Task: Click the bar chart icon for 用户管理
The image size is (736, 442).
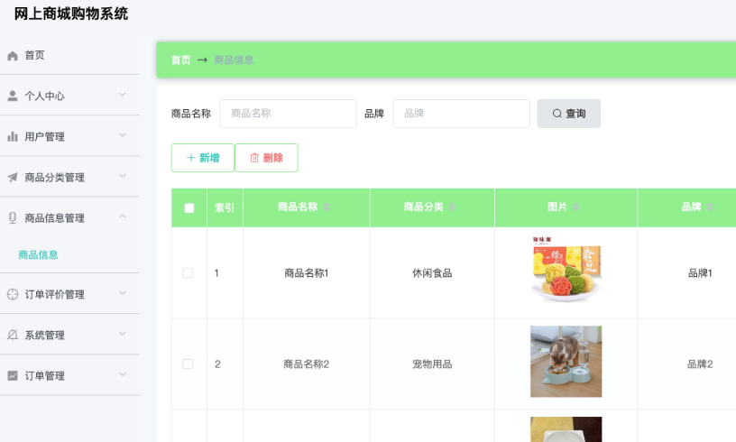Action: click(13, 137)
